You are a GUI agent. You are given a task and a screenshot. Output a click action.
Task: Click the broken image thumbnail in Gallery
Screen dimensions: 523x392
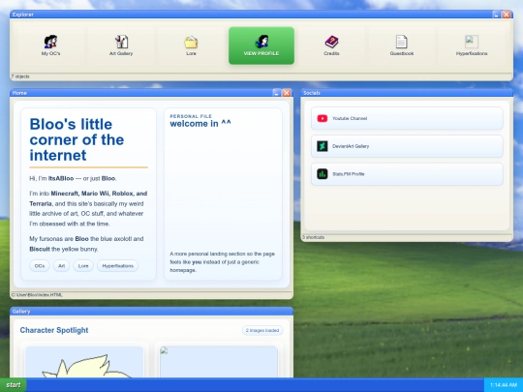click(x=219, y=362)
